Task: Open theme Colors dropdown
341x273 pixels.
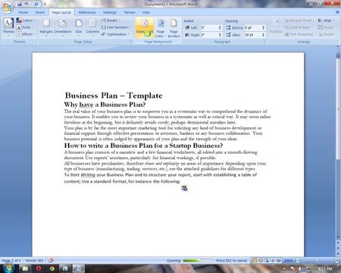Action: point(26,20)
